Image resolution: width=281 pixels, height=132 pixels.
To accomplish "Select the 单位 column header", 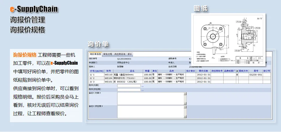I will pyautogui.click(x=155, y=71).
